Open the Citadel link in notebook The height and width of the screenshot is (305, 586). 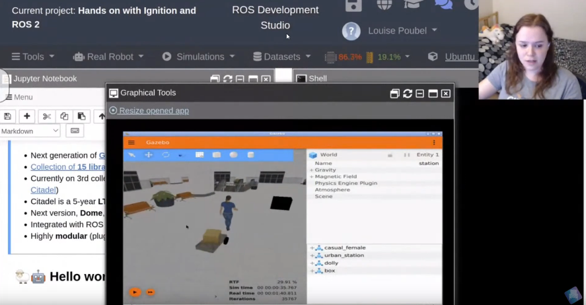tap(43, 190)
